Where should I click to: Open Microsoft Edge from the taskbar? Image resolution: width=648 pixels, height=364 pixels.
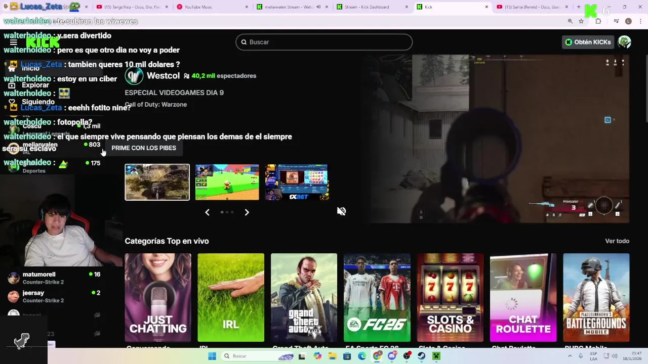tap(362, 356)
